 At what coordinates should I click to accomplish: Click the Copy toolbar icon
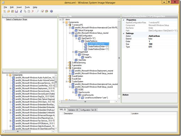point(25,11)
